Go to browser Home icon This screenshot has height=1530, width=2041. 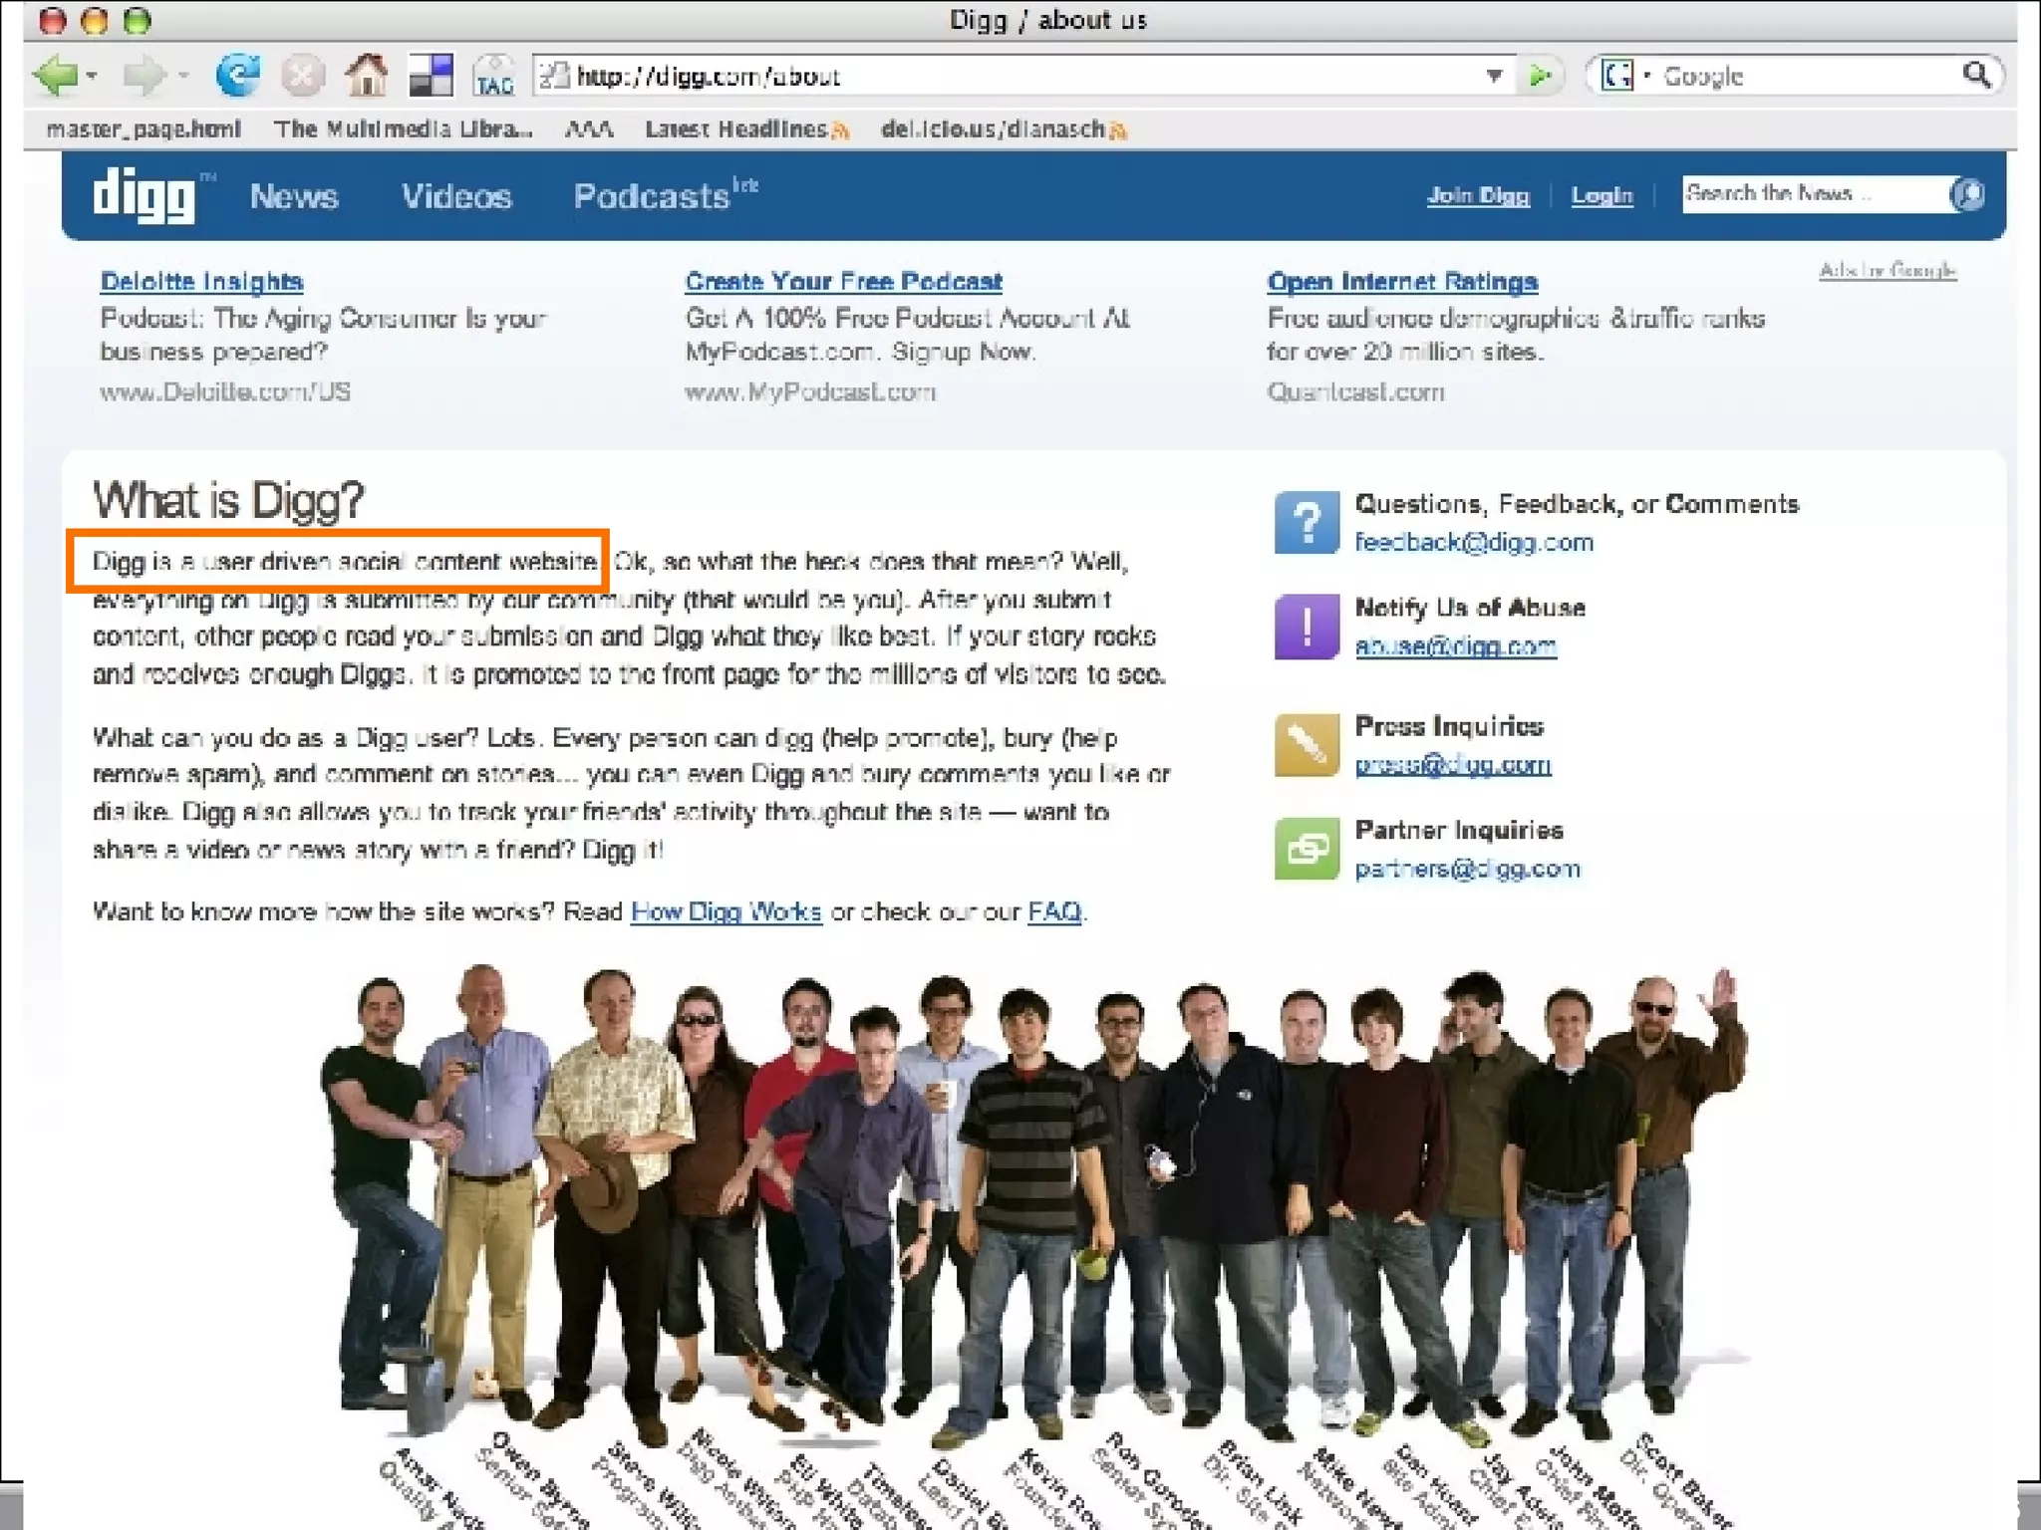point(366,76)
